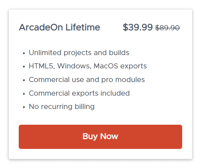The width and height of the screenshot is (200, 168).
Task: Click the bullet beside 'Commercial exports included'
Action: coord(24,94)
